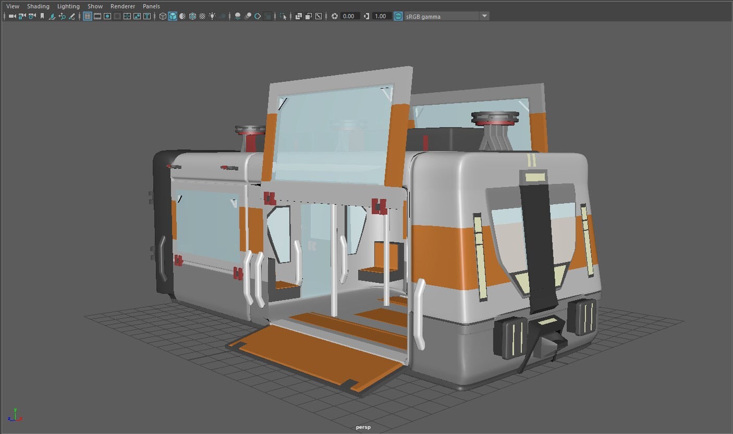The image size is (733, 434).
Task: Activate the 2D Pan/Zoom tool icon
Action: click(x=62, y=16)
